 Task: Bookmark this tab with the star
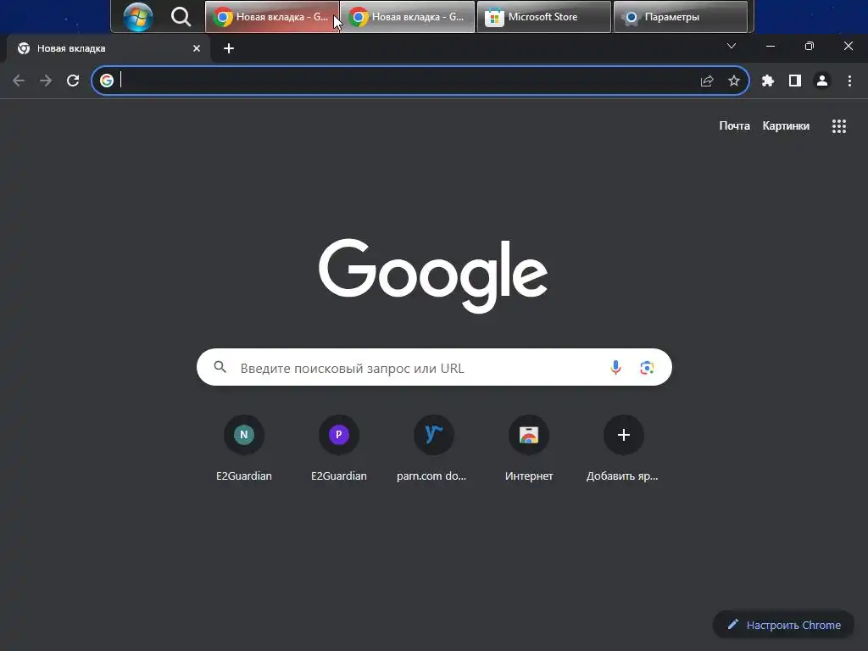tap(734, 81)
